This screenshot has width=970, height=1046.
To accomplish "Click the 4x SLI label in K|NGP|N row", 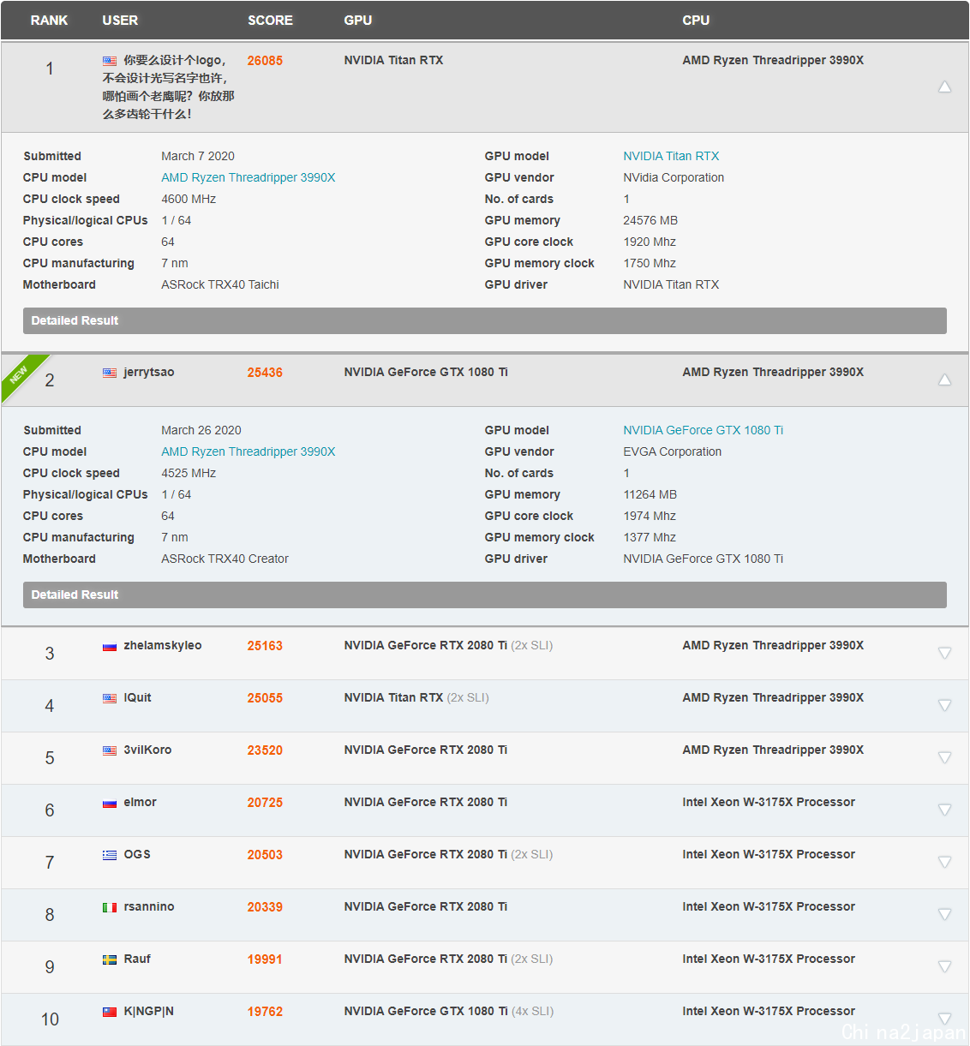I will 532,1011.
